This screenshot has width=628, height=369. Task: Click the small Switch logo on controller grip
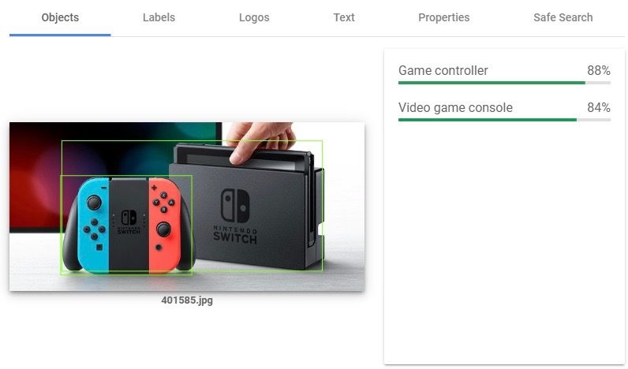coord(129,222)
